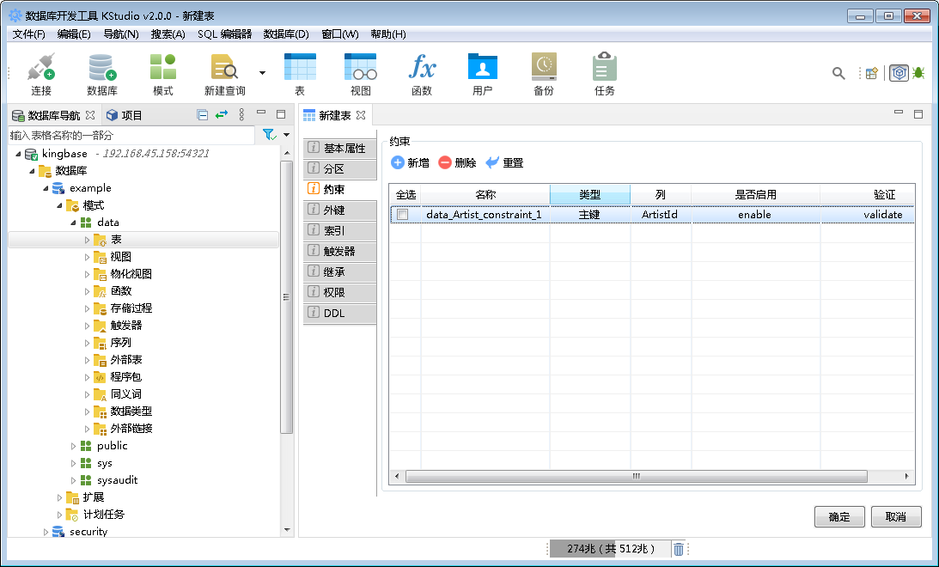Collapse the data schema node

pos(73,222)
